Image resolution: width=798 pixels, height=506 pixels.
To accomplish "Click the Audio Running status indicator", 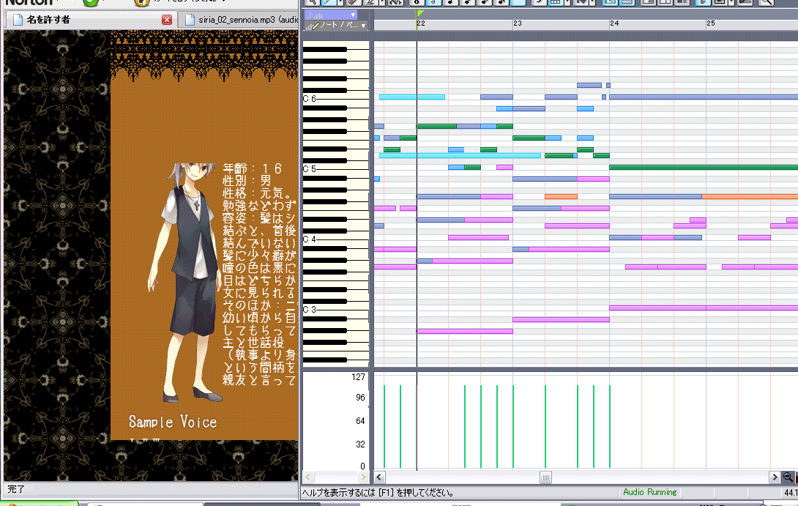I will point(650,492).
